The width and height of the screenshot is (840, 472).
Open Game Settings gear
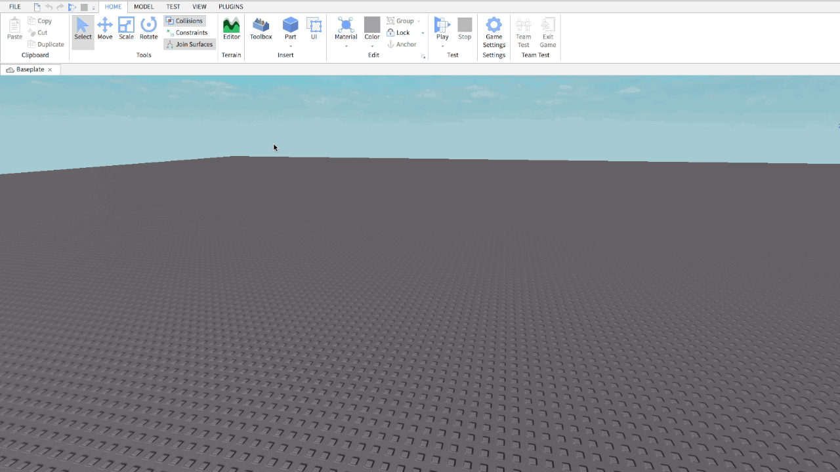point(494,33)
